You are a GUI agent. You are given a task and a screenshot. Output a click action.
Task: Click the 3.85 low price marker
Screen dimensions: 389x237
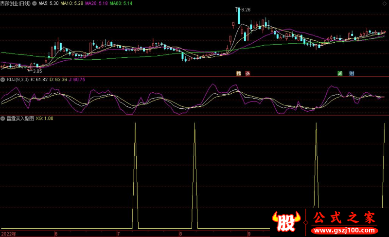(x=37, y=71)
